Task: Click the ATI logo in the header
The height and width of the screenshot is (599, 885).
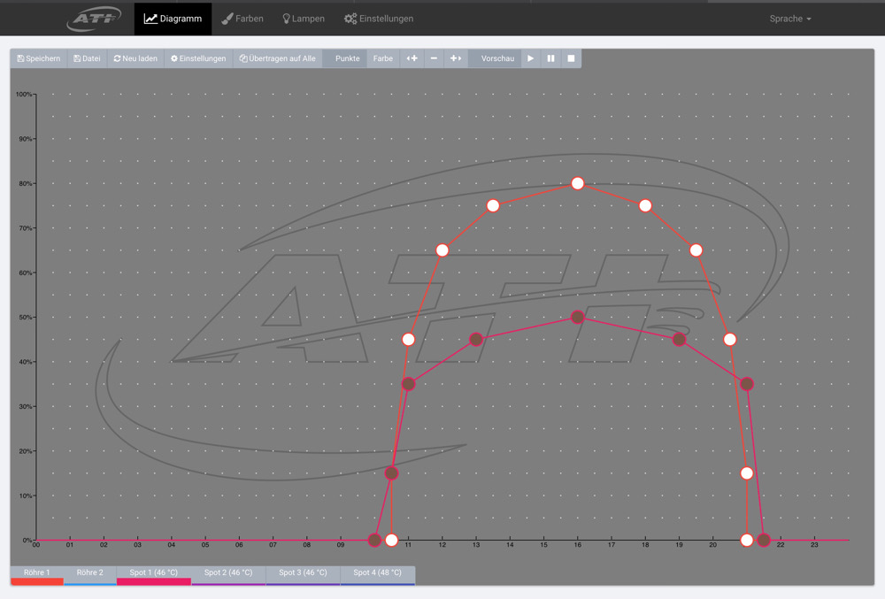Action: [x=95, y=19]
